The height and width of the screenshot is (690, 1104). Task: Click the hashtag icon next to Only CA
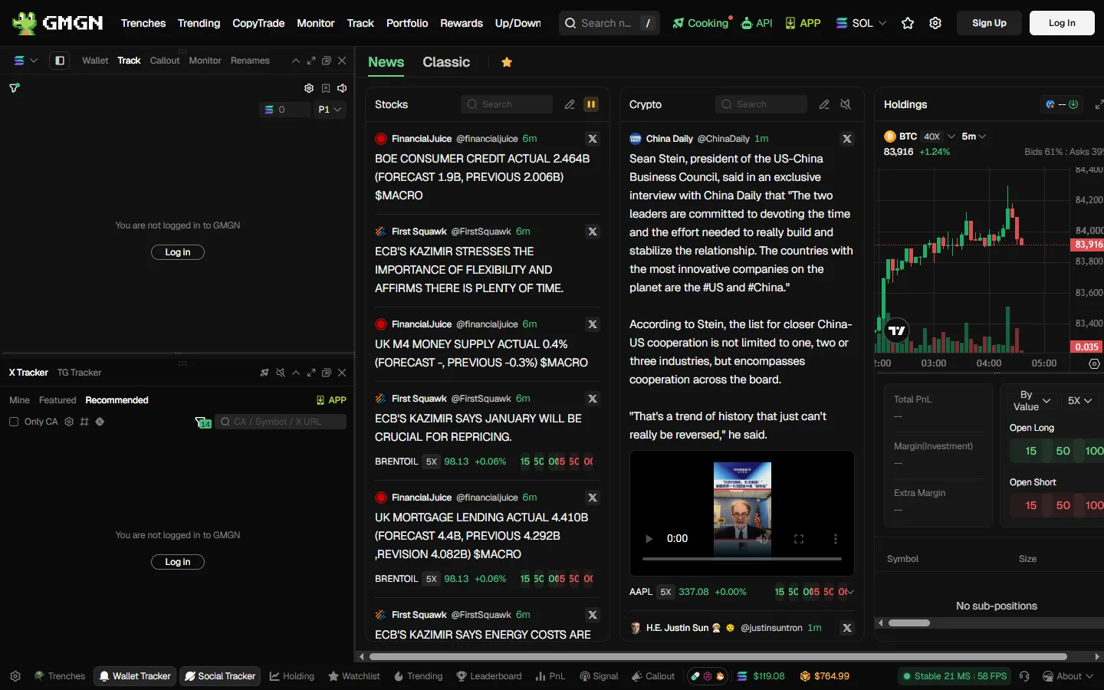[x=84, y=422]
